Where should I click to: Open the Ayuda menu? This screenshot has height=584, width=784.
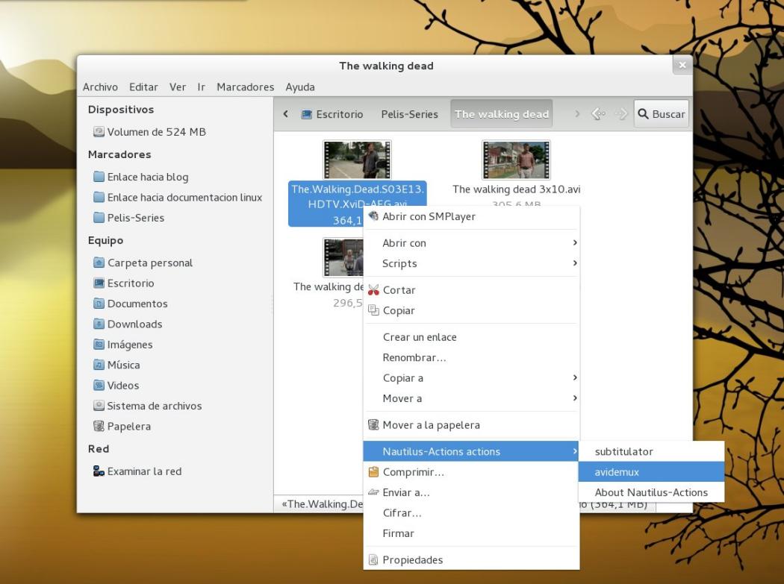(x=300, y=87)
